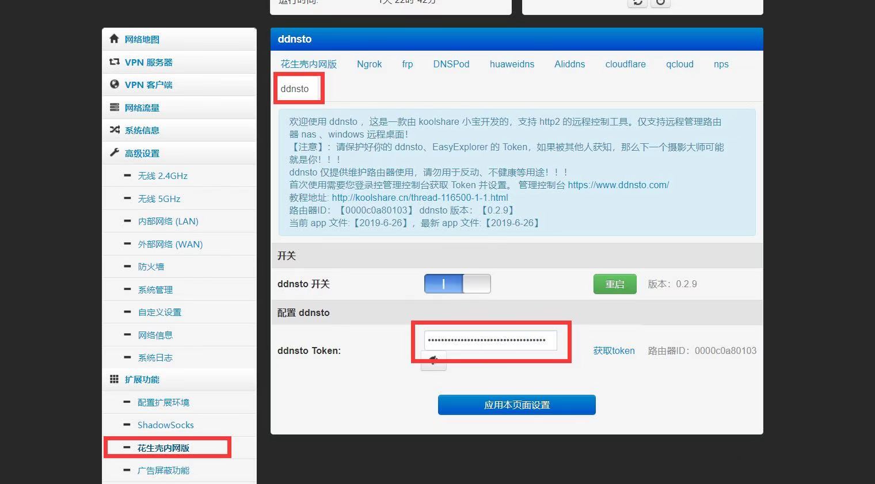The image size is (875, 484).
Task: Open the 获取token link
Action: [x=614, y=350]
